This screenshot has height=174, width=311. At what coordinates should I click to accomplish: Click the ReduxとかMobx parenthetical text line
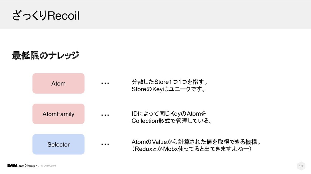pyautogui.click(x=192, y=149)
